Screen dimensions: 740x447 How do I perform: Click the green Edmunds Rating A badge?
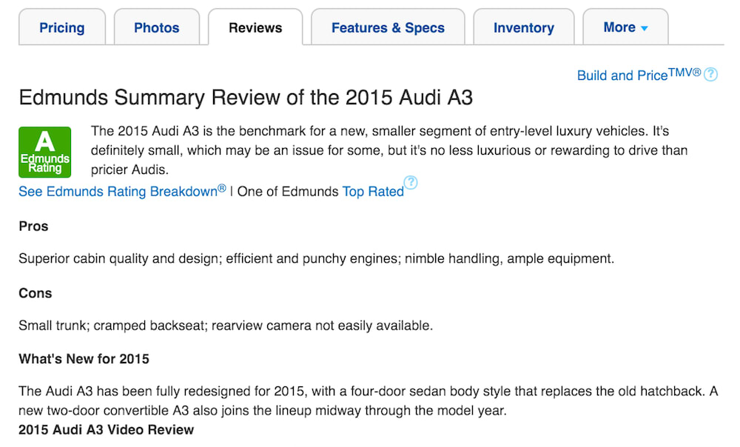point(45,152)
